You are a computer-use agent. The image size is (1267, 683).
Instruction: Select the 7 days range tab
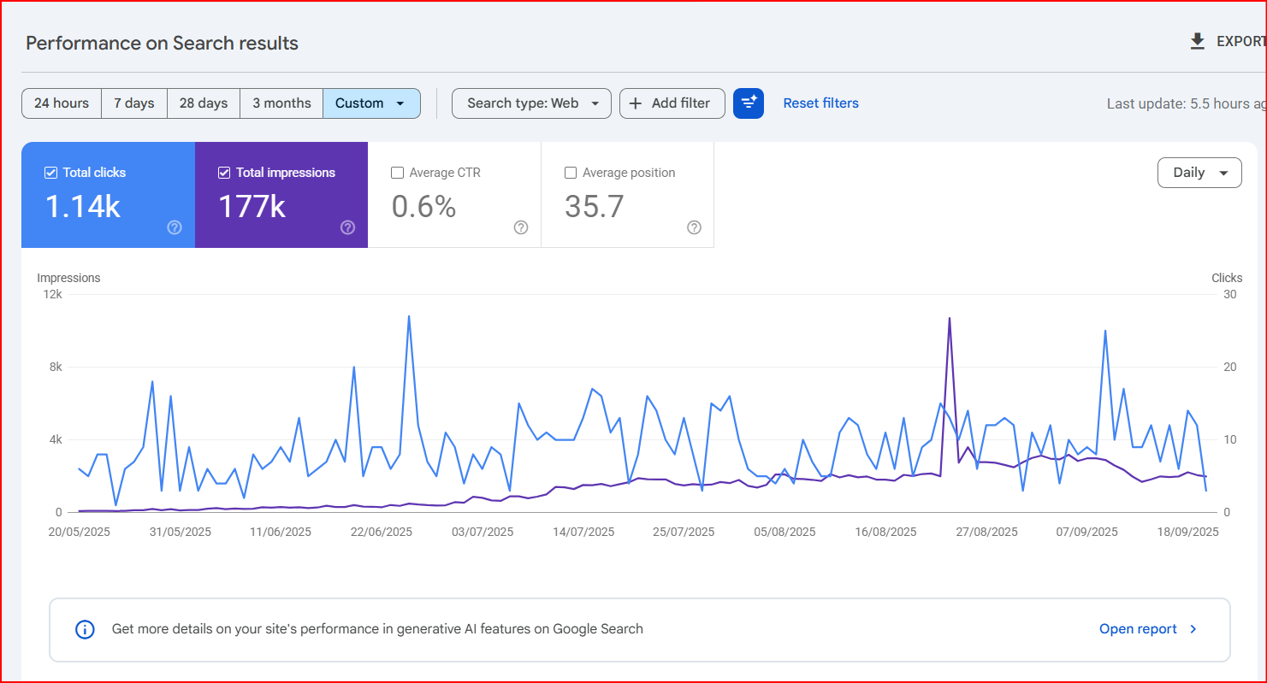134,103
